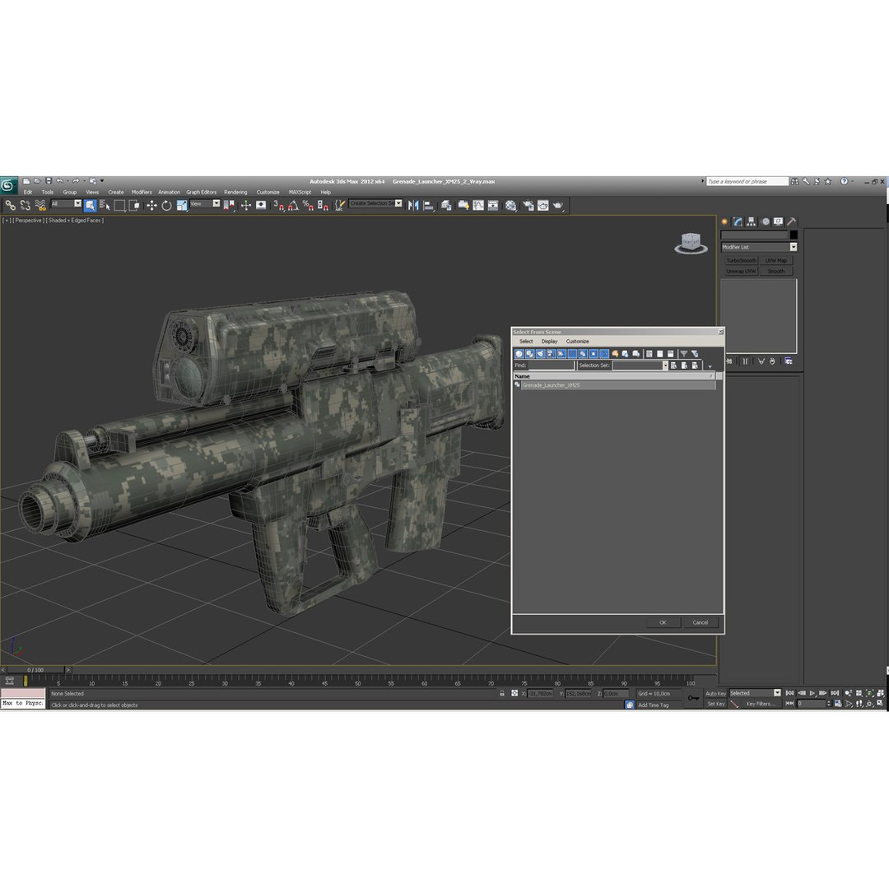This screenshot has width=889, height=889.
Task: Open the Material Editor
Action: (511, 205)
